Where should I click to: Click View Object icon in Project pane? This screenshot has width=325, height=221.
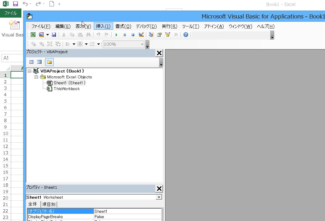click(x=39, y=62)
